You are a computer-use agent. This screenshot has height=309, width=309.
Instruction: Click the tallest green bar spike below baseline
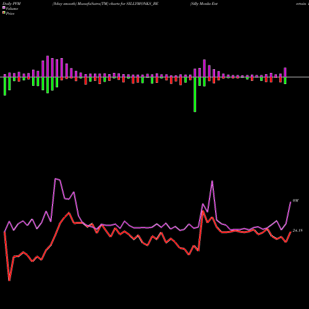pos(195,95)
